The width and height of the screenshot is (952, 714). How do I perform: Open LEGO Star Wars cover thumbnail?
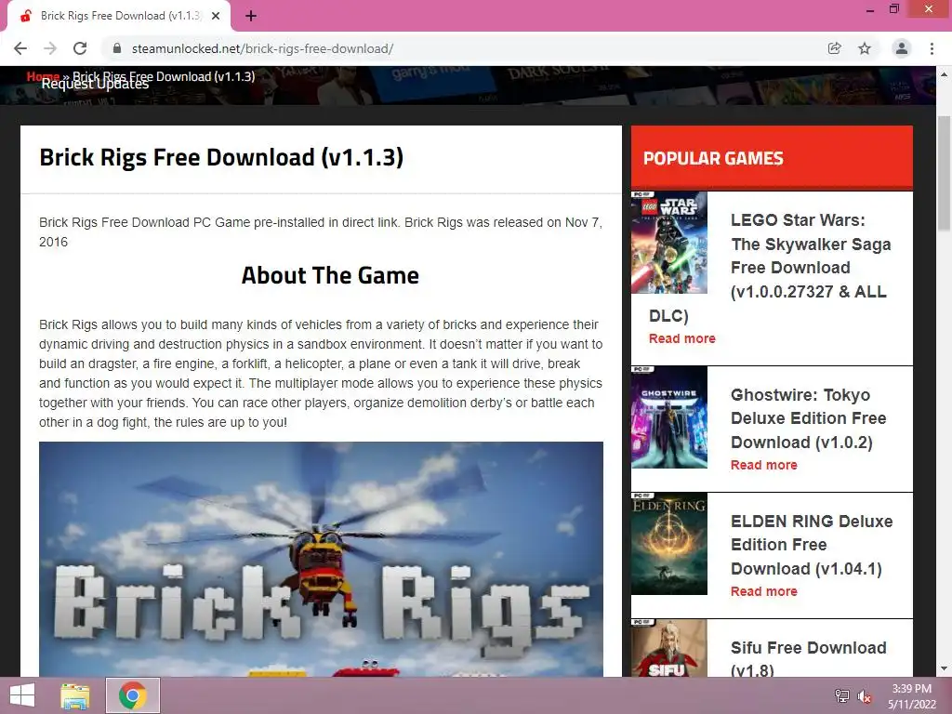[x=669, y=243]
